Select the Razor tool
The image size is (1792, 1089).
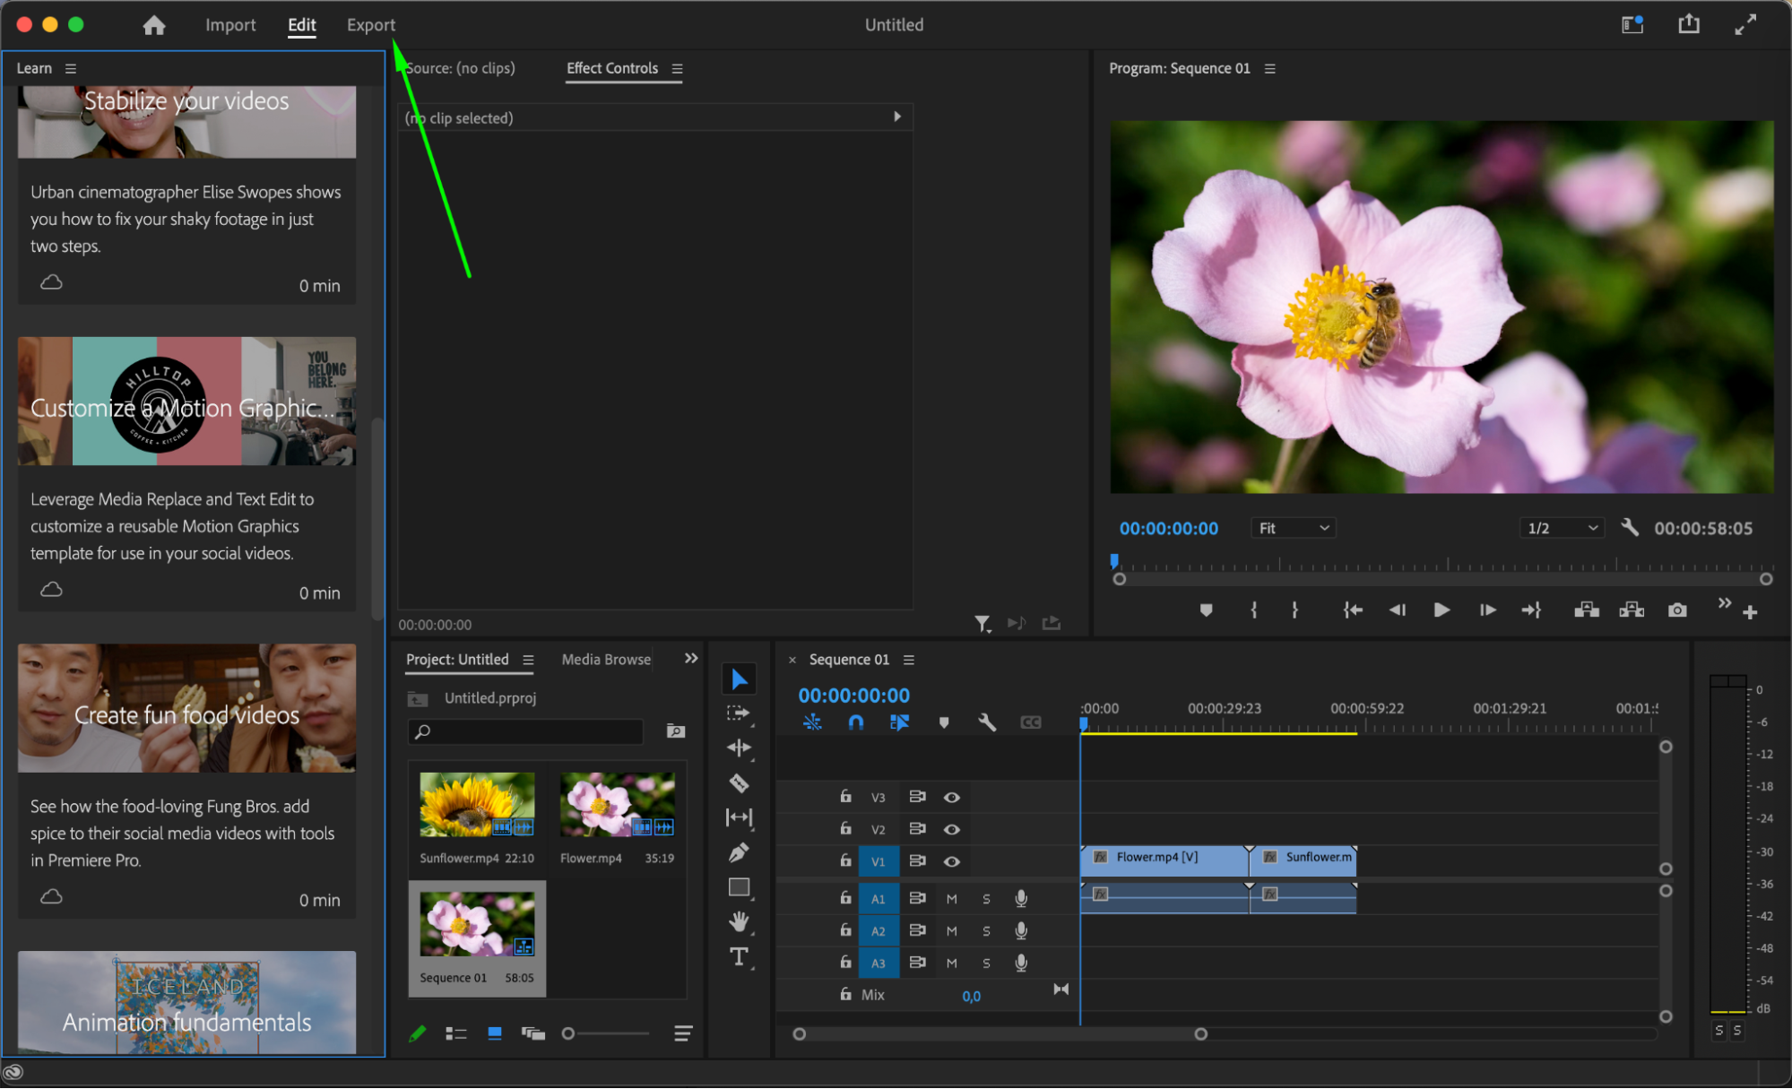click(x=739, y=783)
